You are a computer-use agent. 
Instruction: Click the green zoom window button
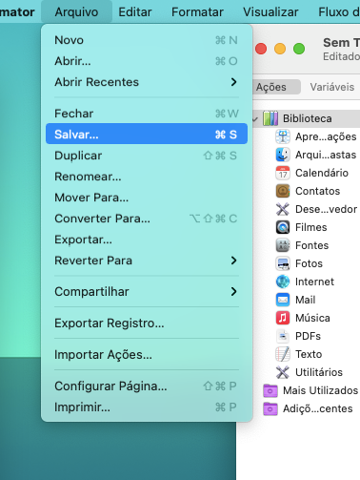pos(299,49)
